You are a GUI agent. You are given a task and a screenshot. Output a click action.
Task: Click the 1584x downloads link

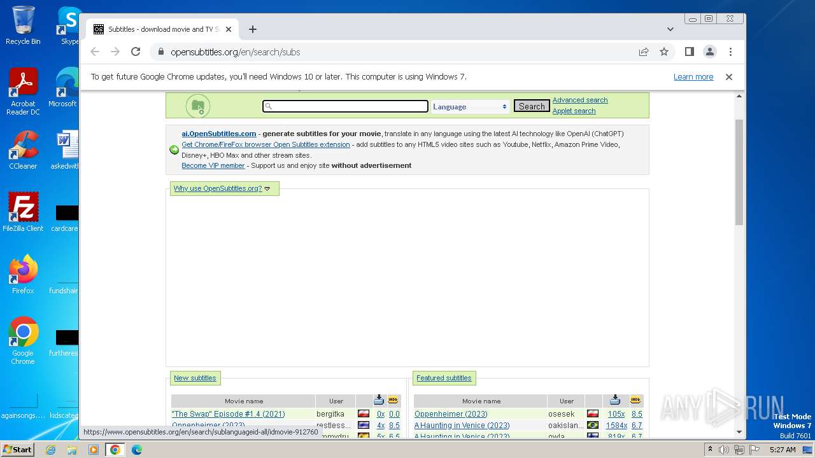pos(616,426)
